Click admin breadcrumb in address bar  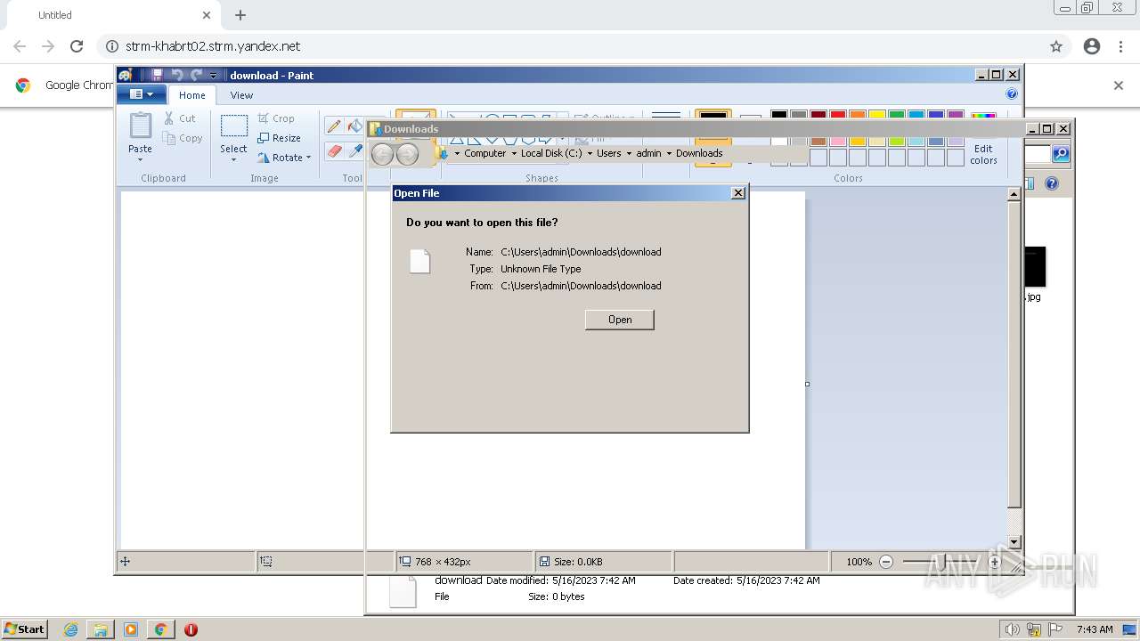coord(648,153)
